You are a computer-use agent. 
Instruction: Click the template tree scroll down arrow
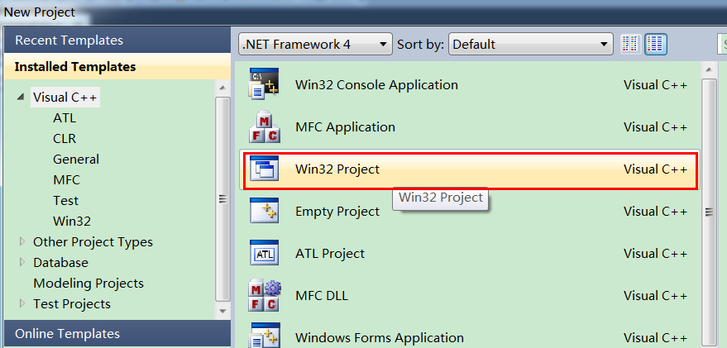click(222, 311)
